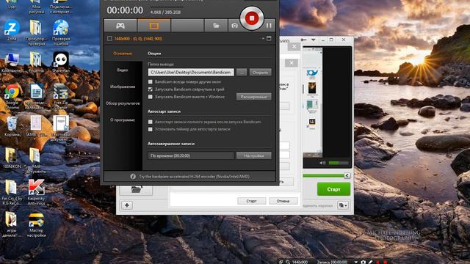Click the plus add button in background window

[x=127, y=205]
